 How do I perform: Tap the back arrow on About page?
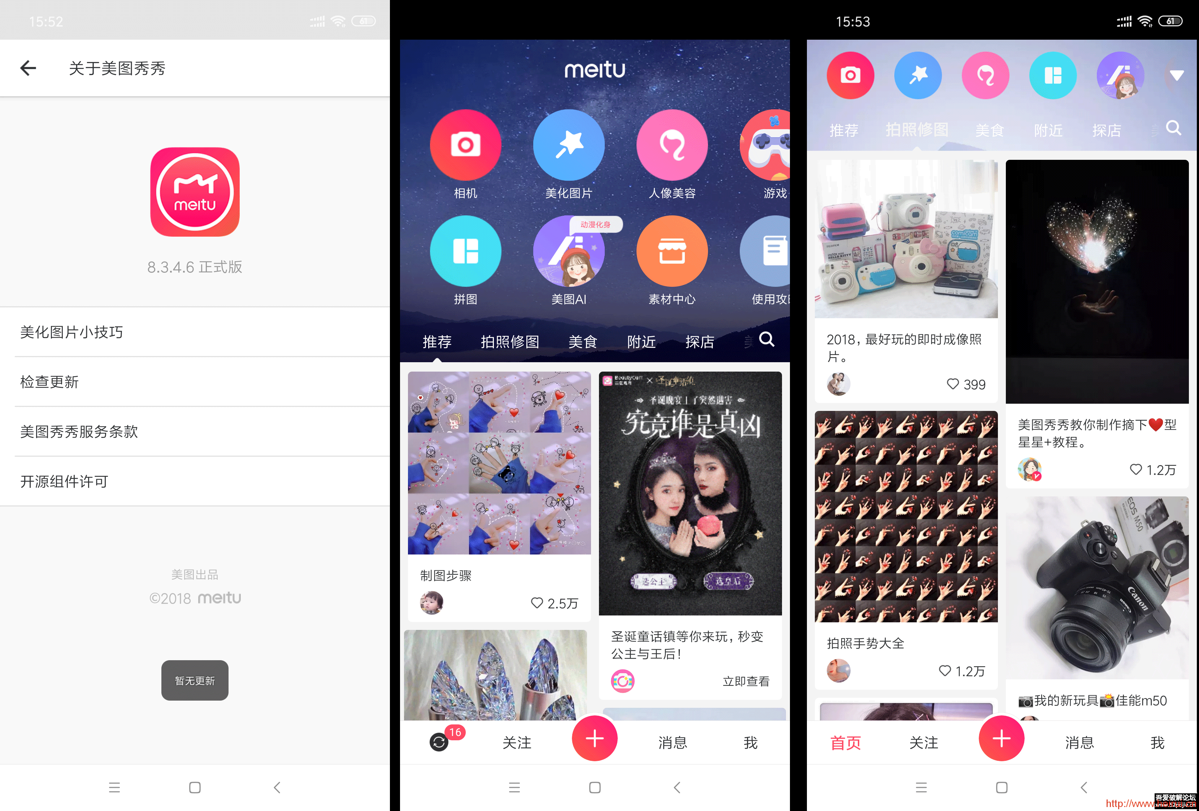click(x=27, y=68)
